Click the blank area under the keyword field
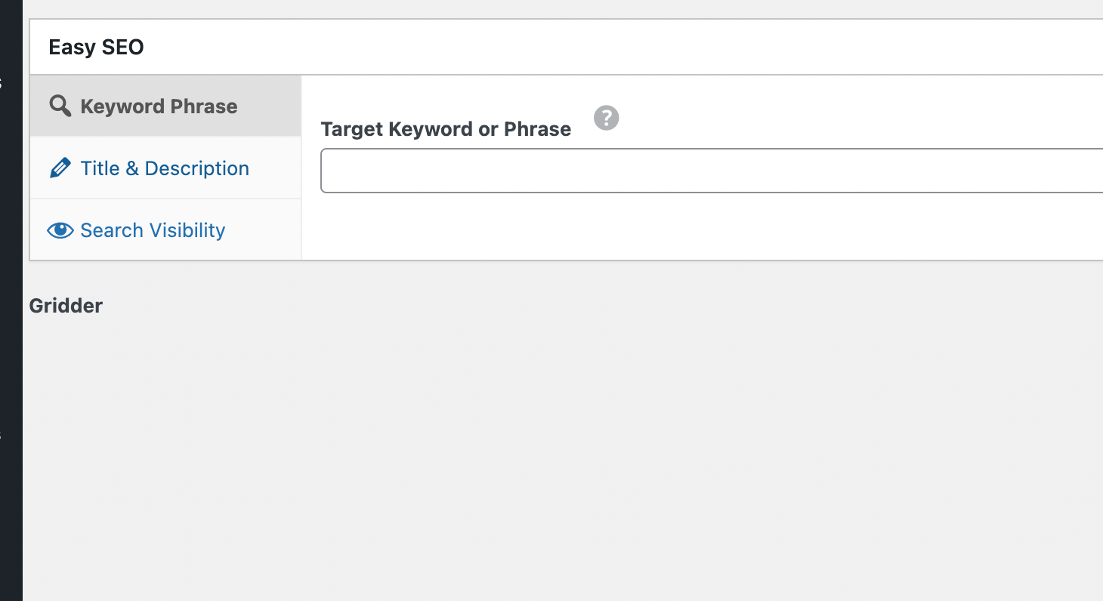The width and height of the screenshot is (1103, 601). click(680, 227)
